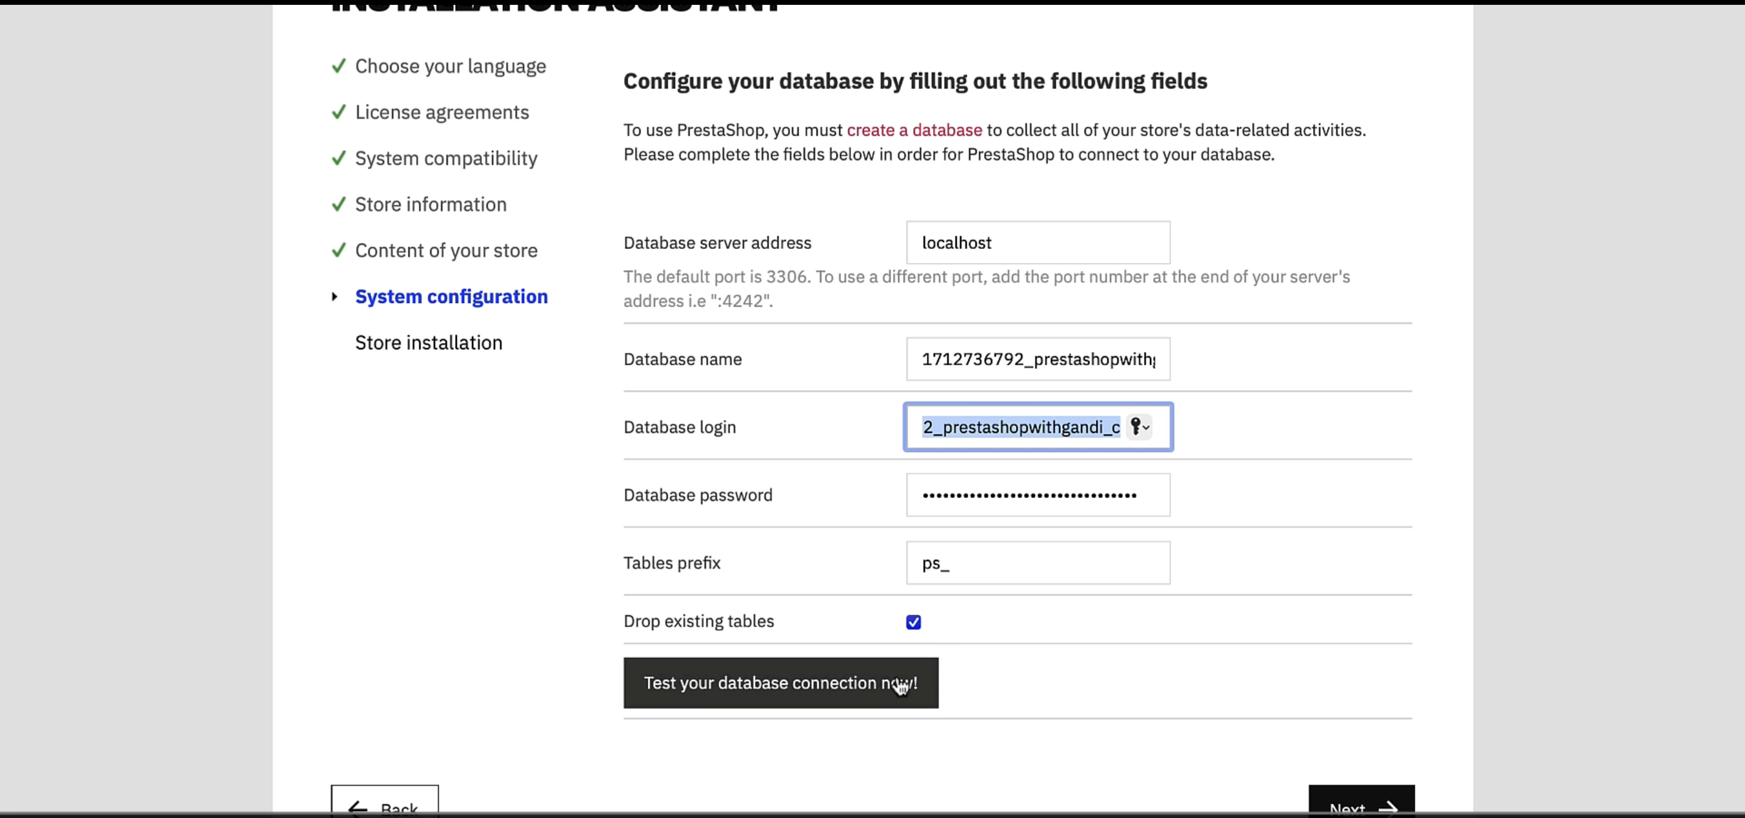Click the arrow marker beside System configuration

[x=334, y=296]
